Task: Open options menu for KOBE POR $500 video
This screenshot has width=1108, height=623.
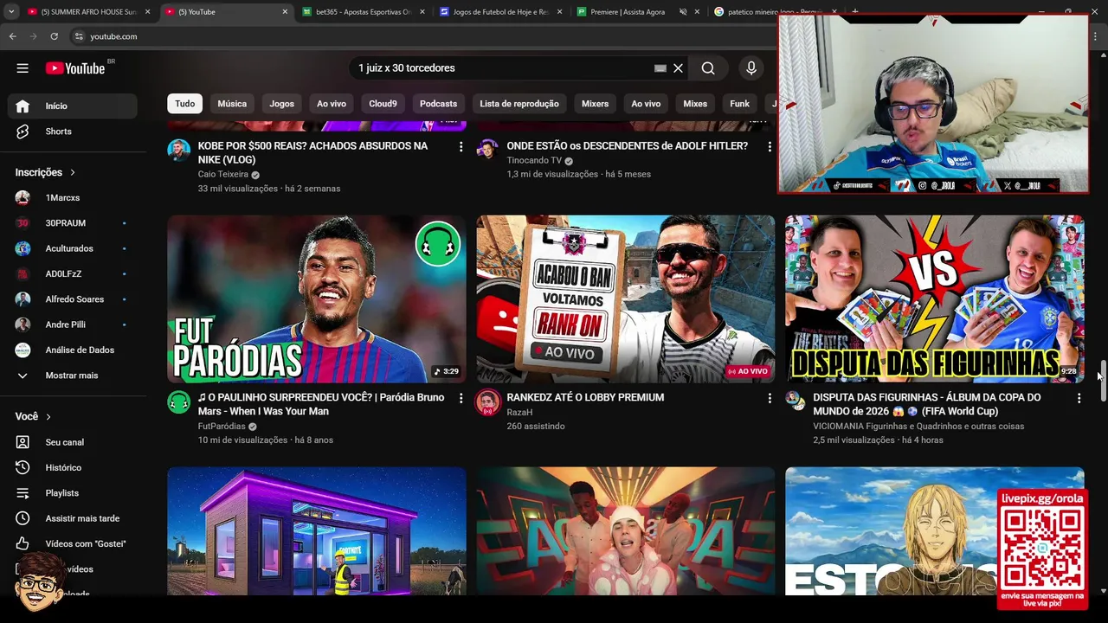Action: (461, 147)
